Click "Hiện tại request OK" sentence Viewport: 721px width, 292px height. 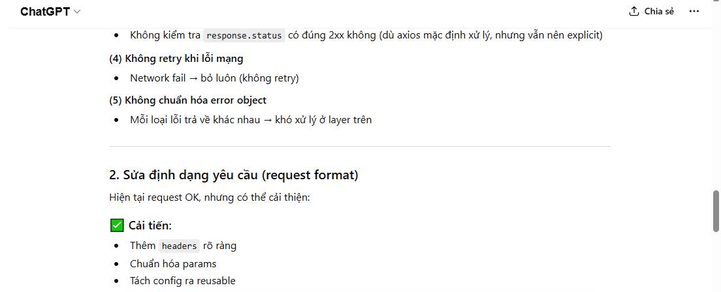click(209, 197)
